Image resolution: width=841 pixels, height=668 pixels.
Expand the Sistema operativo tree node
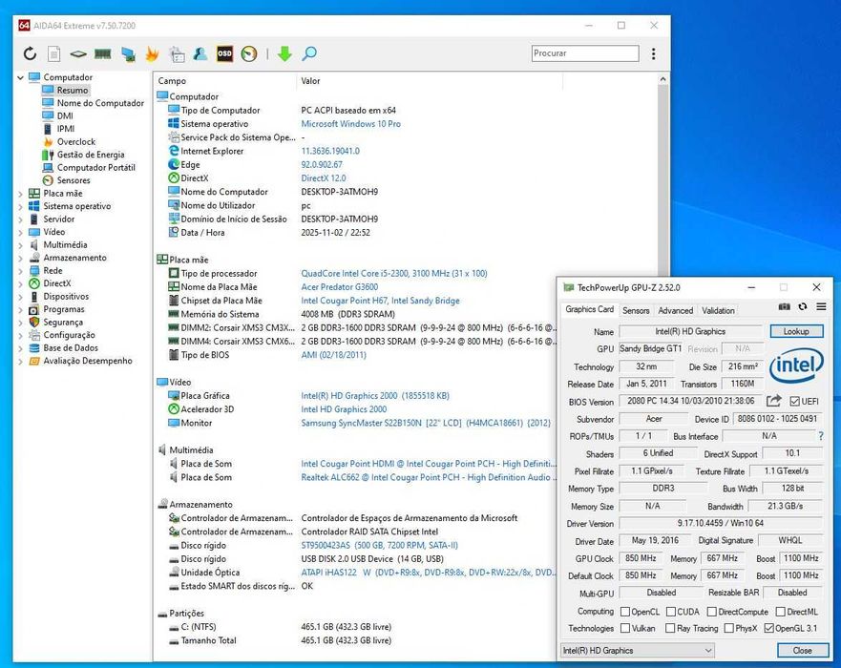pos(20,206)
